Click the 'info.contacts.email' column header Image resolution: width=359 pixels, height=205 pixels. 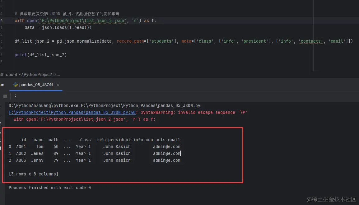coord(156,140)
